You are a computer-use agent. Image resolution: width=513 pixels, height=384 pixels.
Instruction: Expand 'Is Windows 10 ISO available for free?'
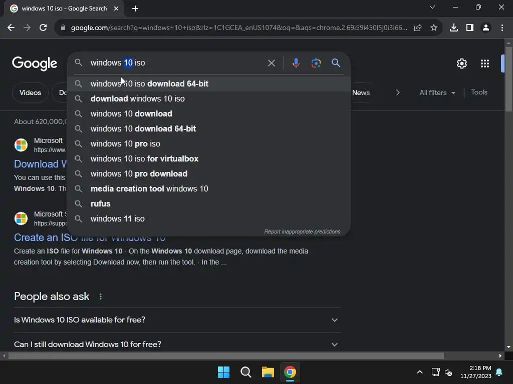tap(177, 320)
